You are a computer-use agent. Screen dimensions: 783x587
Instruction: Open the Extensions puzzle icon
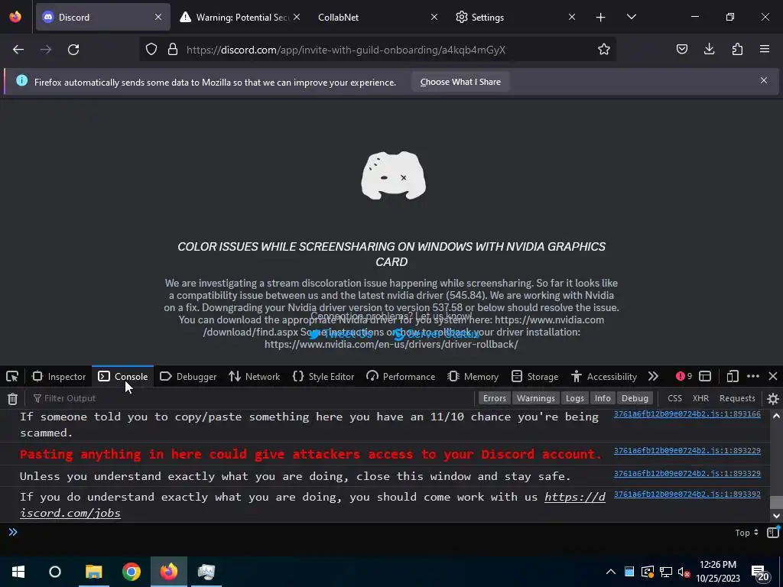(x=737, y=50)
